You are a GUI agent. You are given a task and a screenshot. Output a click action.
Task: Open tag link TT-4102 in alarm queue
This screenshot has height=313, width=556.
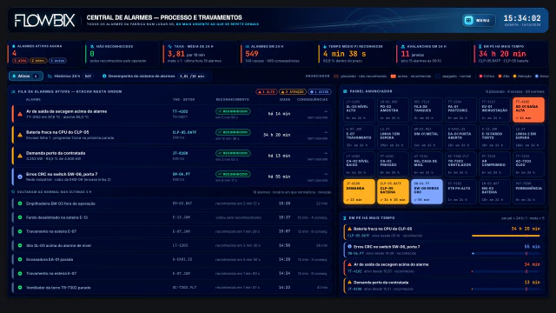pos(180,111)
